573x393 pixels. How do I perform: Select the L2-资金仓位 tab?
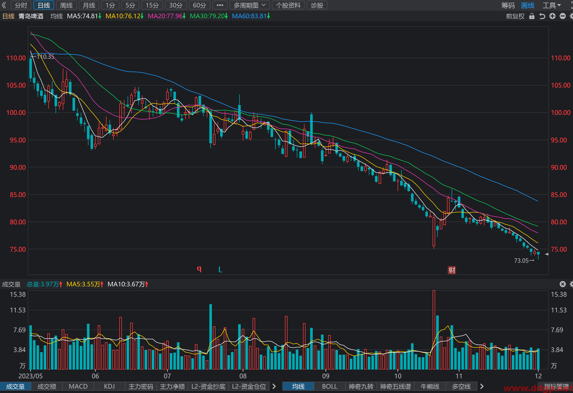pos(249,386)
